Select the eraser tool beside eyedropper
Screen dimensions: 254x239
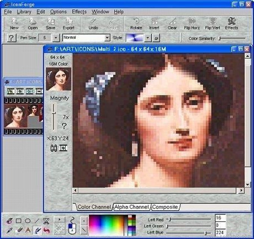19,230
